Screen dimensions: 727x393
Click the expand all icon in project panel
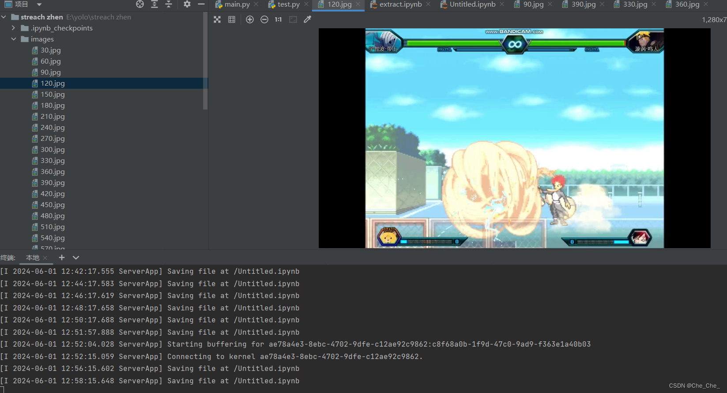154,4
